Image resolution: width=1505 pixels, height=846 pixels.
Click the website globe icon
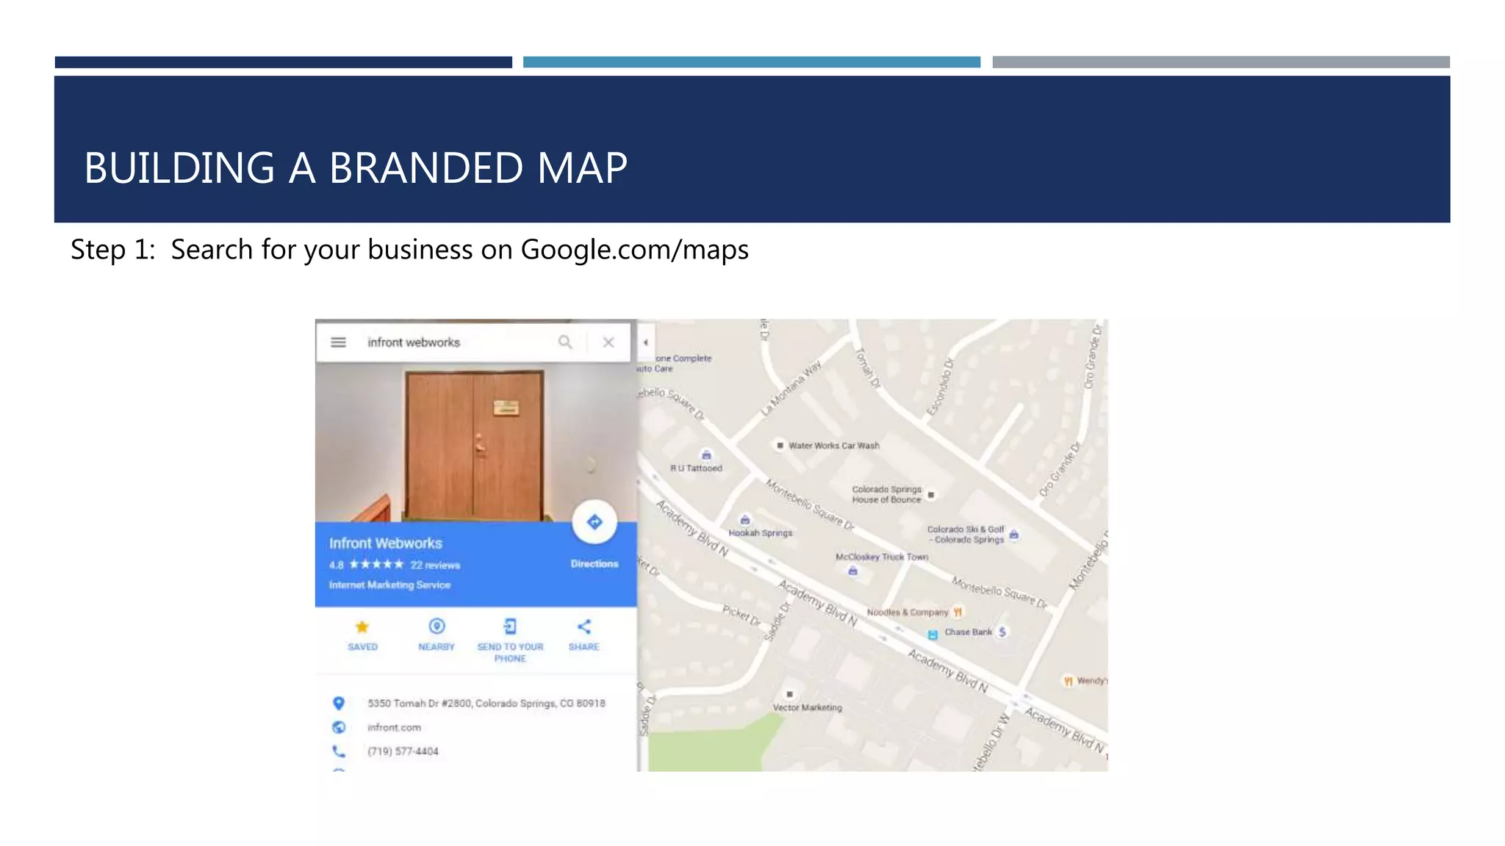click(339, 727)
